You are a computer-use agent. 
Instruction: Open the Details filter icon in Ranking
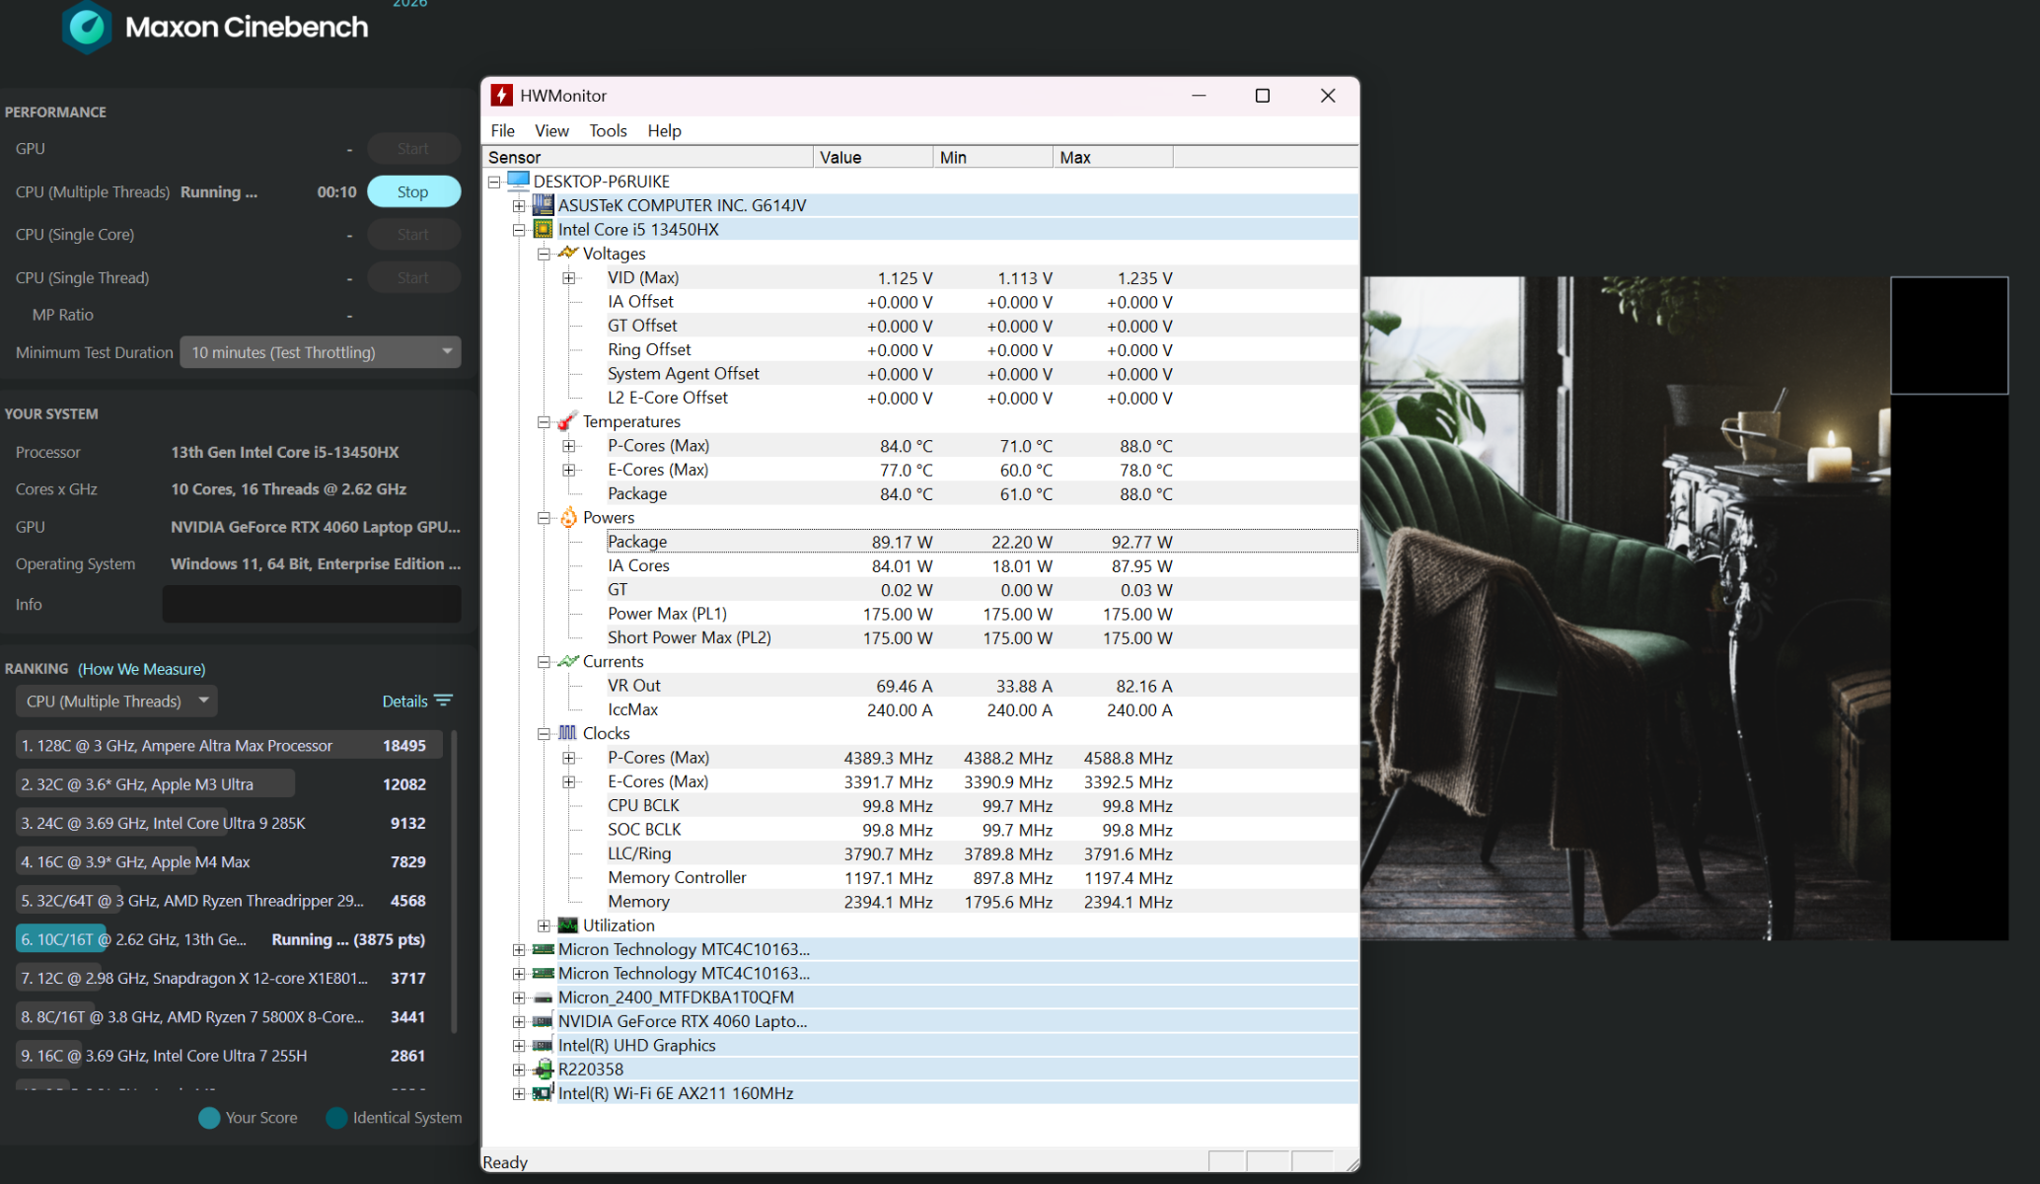(444, 701)
